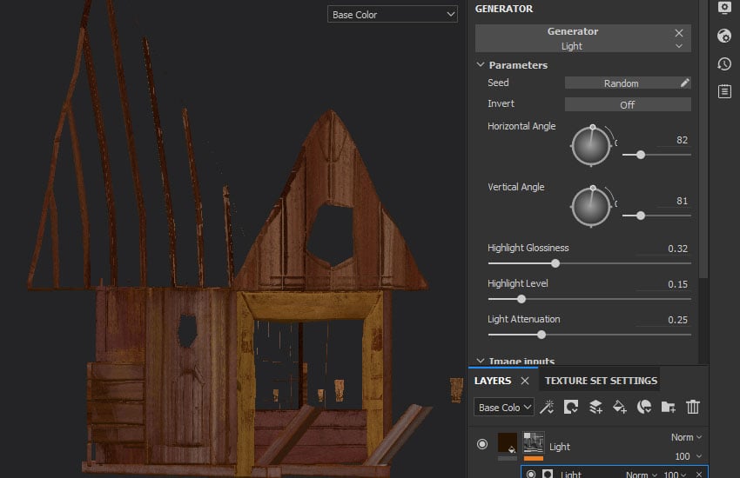Toggle the Invert parameter set to Off

pyautogui.click(x=627, y=104)
